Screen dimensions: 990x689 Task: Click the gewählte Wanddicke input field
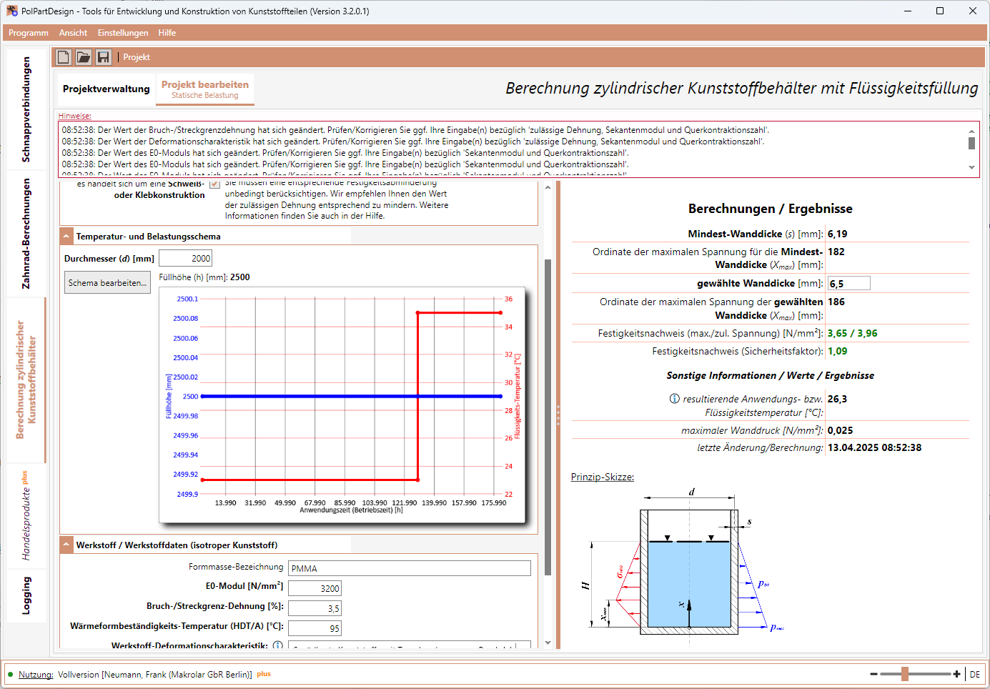848,284
